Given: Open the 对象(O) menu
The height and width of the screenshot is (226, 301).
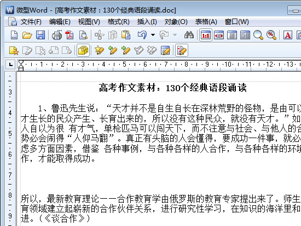Looking at the screenshot, I should (x=176, y=22).
